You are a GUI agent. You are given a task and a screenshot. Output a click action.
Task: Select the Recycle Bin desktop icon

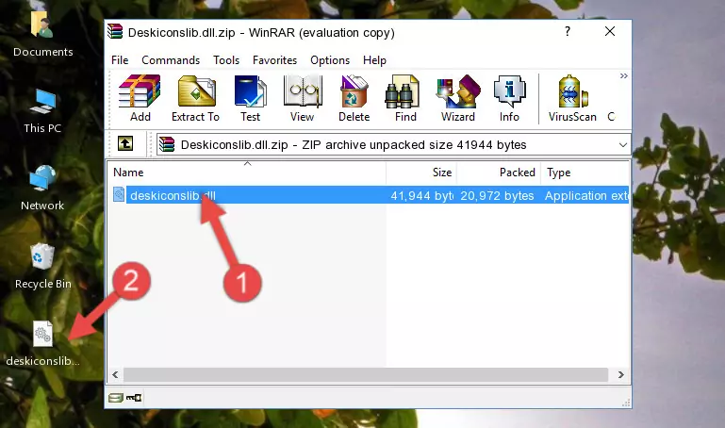click(x=42, y=266)
